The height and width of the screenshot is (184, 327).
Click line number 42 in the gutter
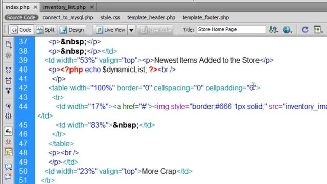click(x=23, y=88)
